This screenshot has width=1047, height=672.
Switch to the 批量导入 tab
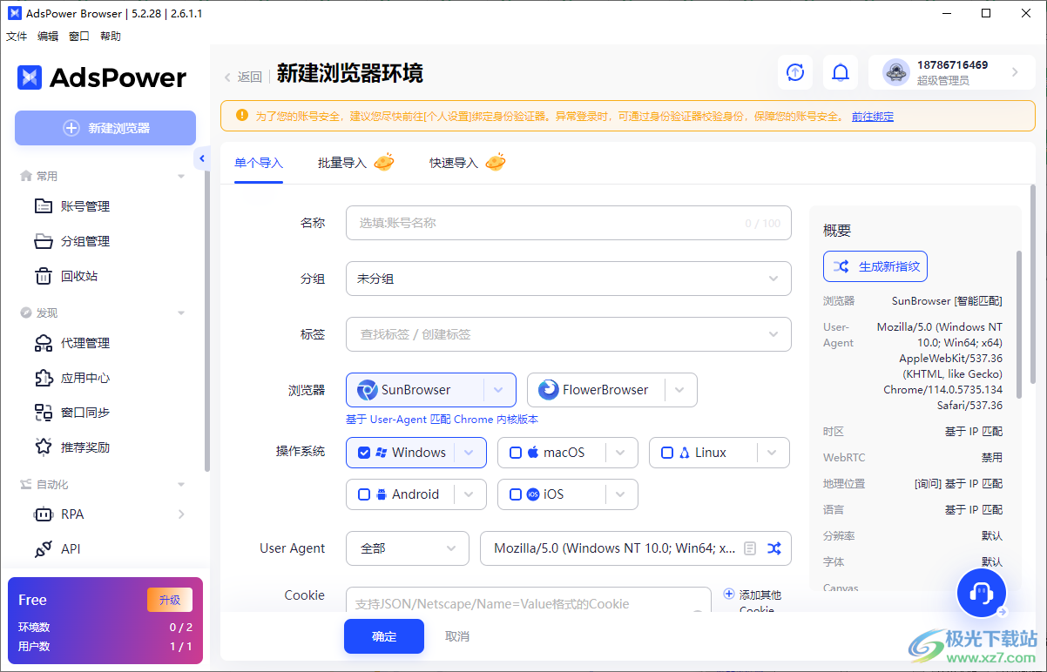tap(344, 163)
